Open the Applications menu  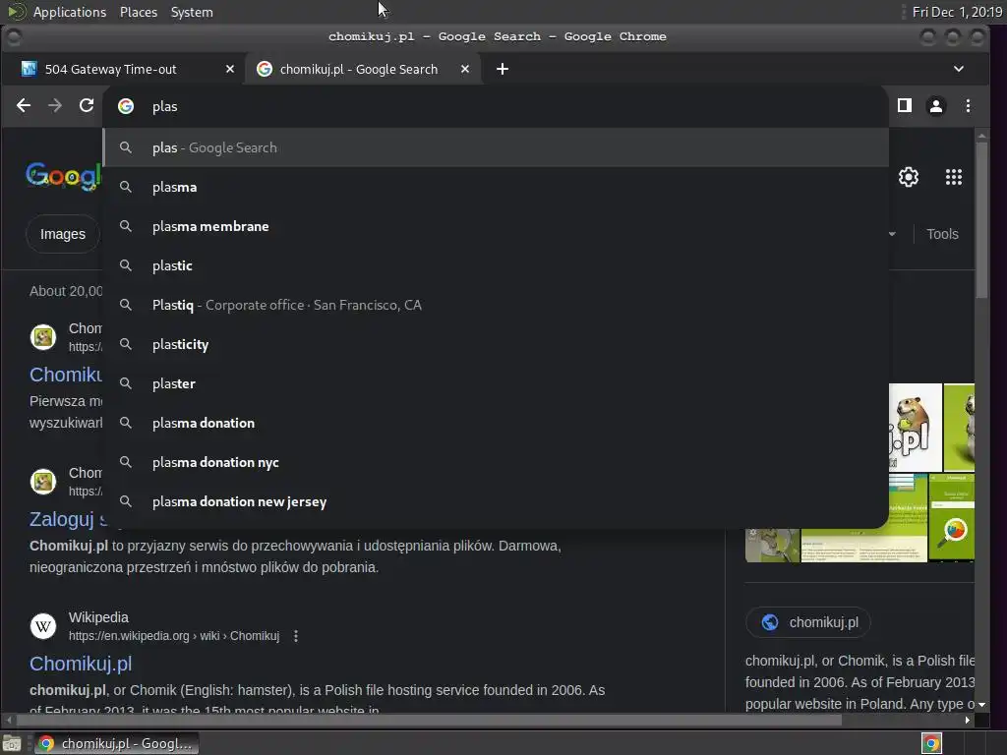pyautogui.click(x=70, y=12)
